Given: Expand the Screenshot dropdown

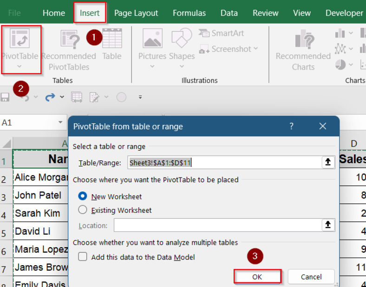Looking at the screenshot, I should [x=255, y=49].
